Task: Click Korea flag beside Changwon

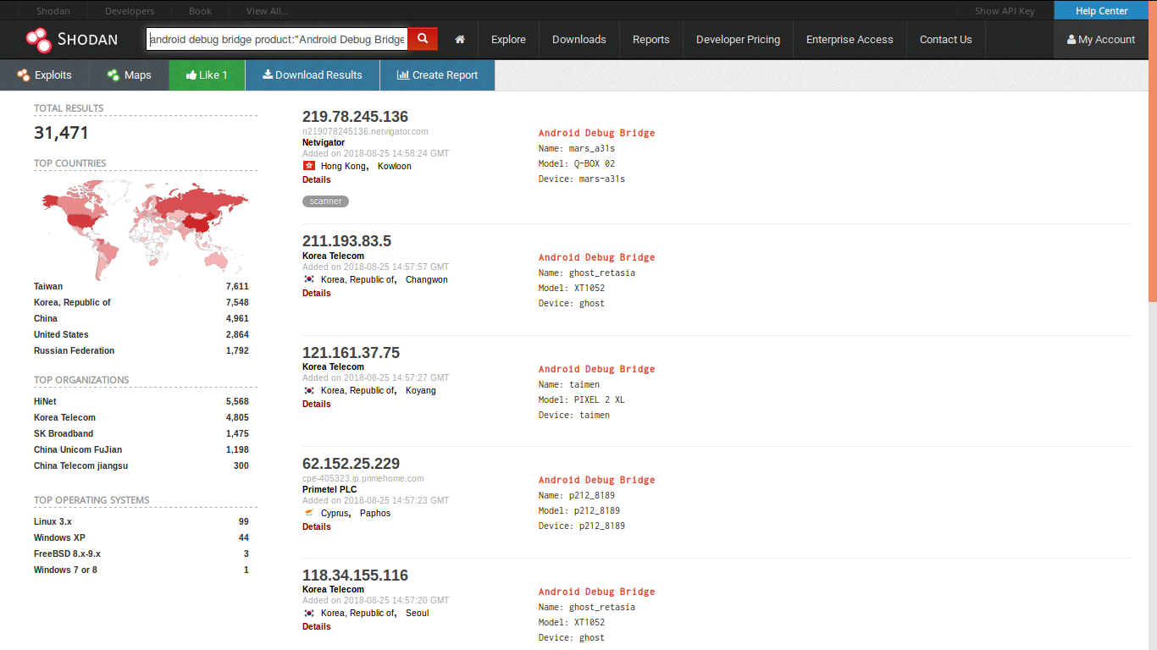Action: point(308,279)
